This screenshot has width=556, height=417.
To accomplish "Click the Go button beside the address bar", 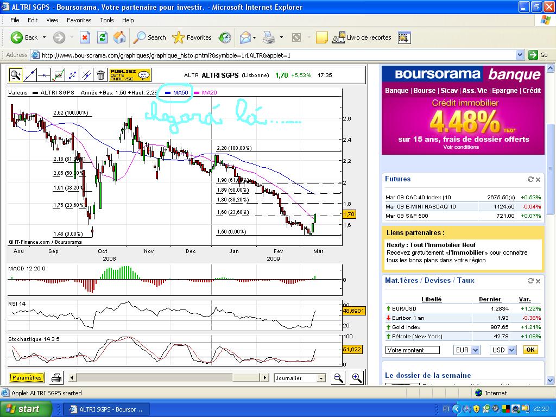I will click(539, 55).
